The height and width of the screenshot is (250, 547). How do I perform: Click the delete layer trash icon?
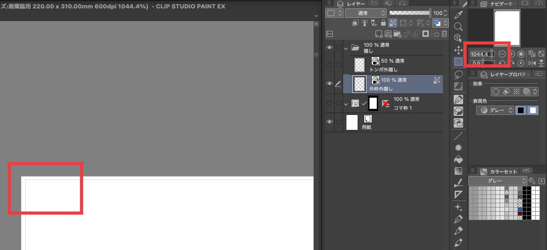[x=444, y=34]
